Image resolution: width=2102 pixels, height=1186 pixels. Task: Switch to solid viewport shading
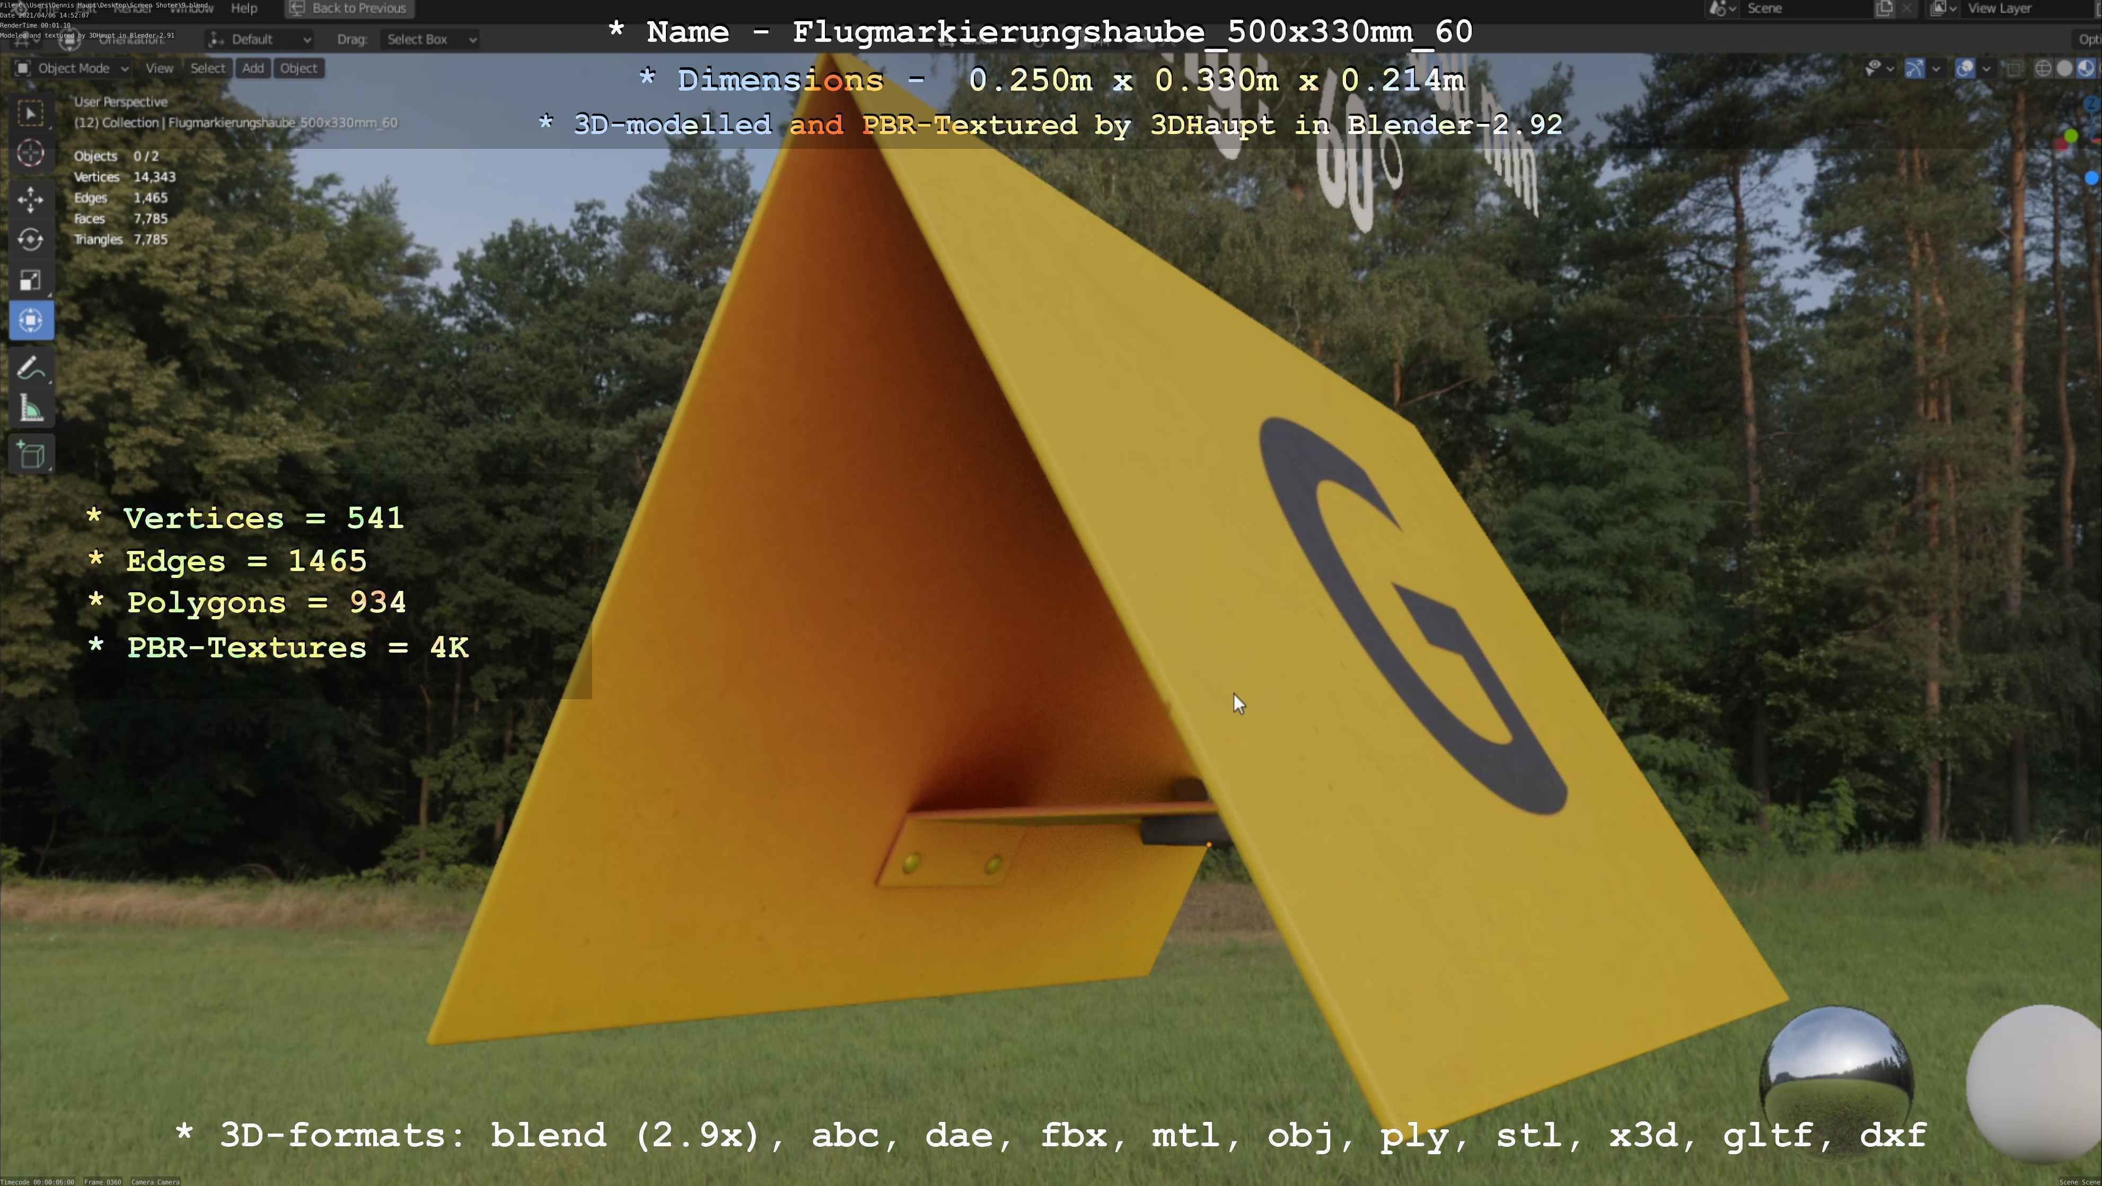point(2064,68)
